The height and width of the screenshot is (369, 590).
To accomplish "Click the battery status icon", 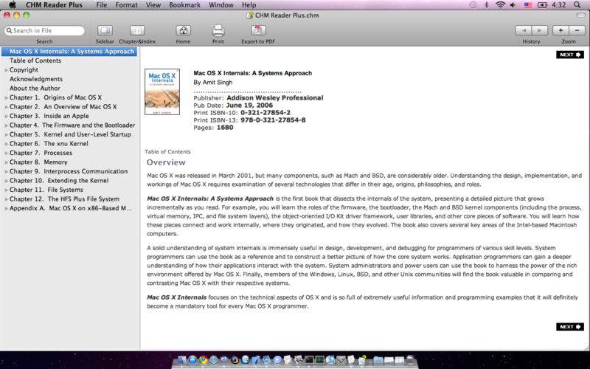I will (543, 5).
